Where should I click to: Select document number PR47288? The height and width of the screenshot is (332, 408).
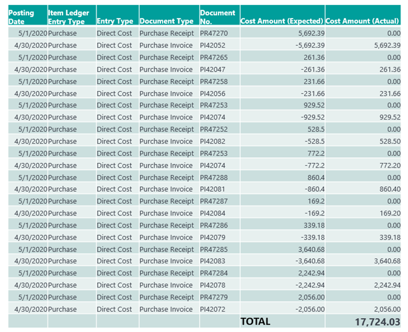click(220, 177)
